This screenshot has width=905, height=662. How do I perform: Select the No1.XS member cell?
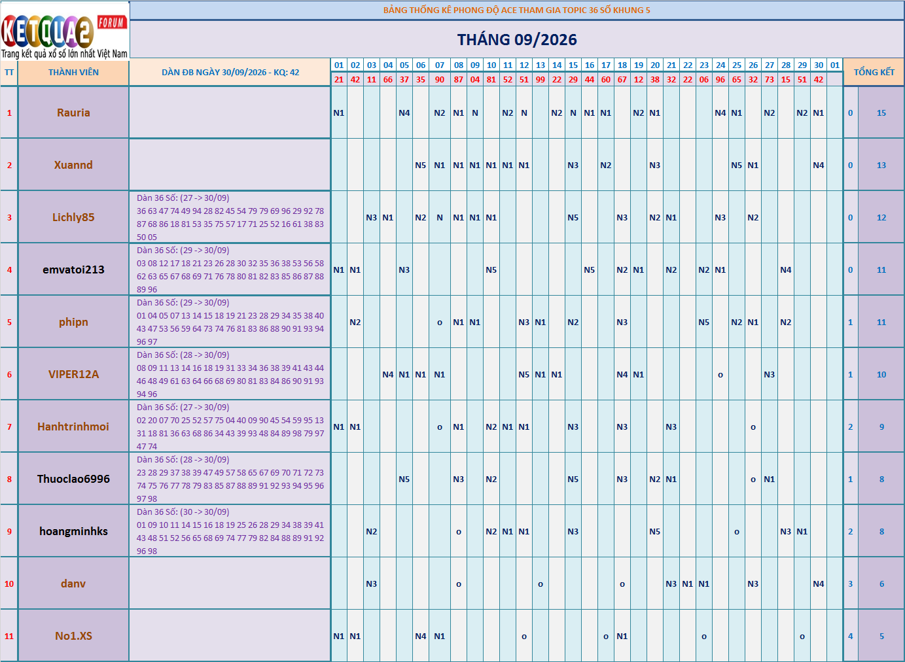pyautogui.click(x=73, y=636)
